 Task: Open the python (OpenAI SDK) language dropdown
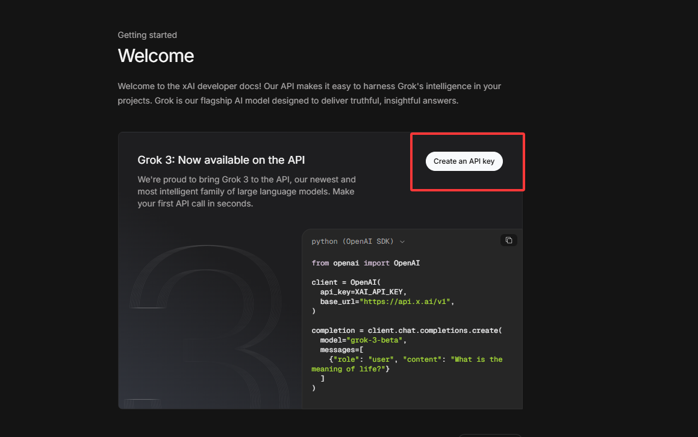click(x=358, y=241)
